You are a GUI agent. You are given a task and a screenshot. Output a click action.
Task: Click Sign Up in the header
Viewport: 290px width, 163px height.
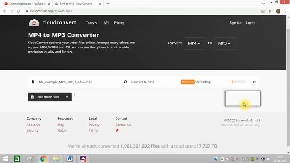tap(236, 23)
